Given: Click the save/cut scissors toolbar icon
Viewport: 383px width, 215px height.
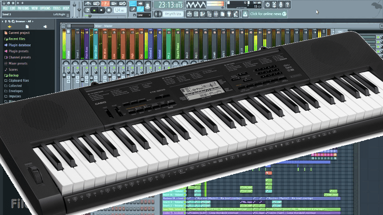Looking at the screenshot, I should click(274, 4).
